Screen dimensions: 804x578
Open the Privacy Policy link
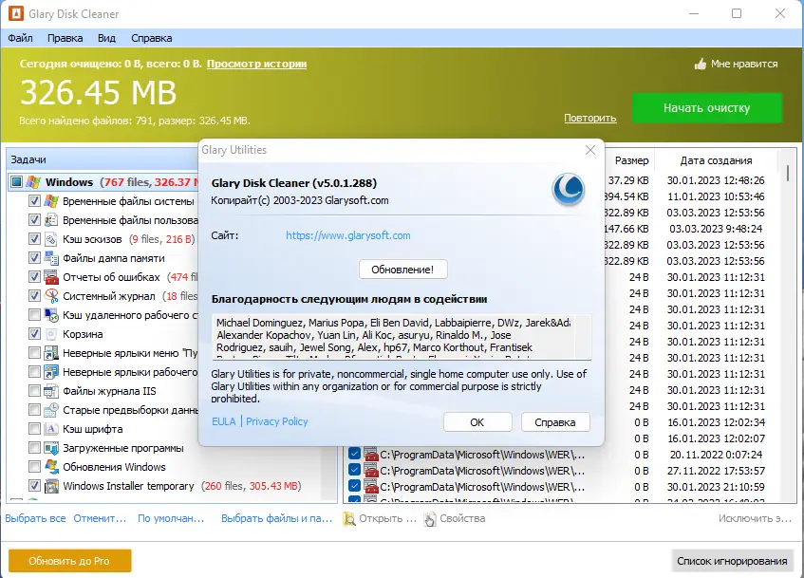[277, 421]
